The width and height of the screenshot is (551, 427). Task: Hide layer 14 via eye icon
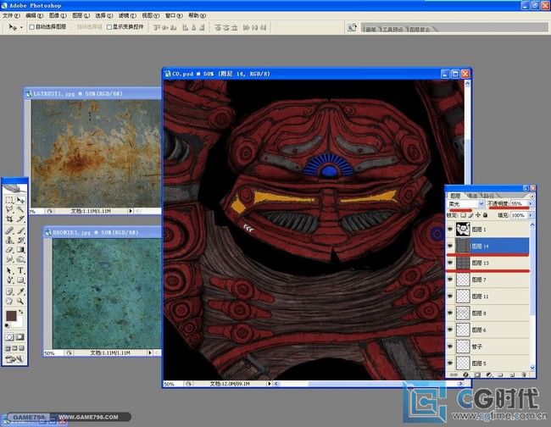tap(450, 246)
